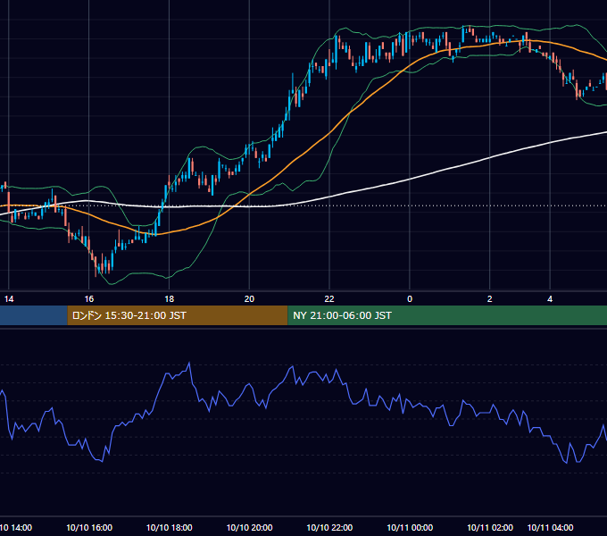Click the '16' hour label on price chart axis
The width and height of the screenshot is (607, 536).
[x=89, y=299]
